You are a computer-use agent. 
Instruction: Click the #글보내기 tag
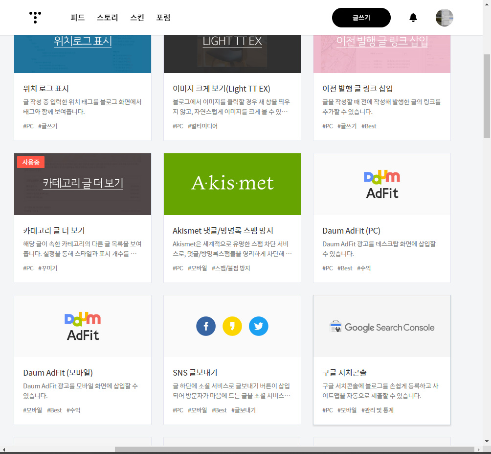click(x=244, y=410)
